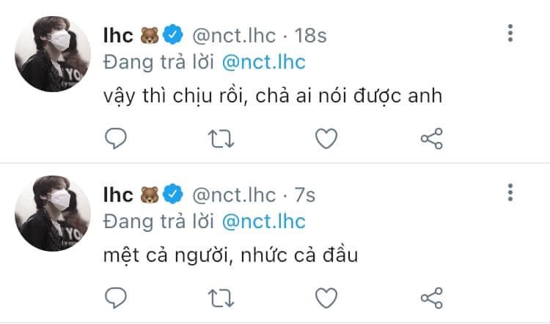The image size is (550, 324).
Task: Retweet the 7s tweet
Action: pos(221,298)
